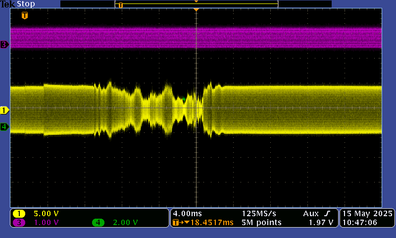This screenshot has width=396, height=238.
Task: Select the channel 3 badge in readout
Action: click(19, 223)
